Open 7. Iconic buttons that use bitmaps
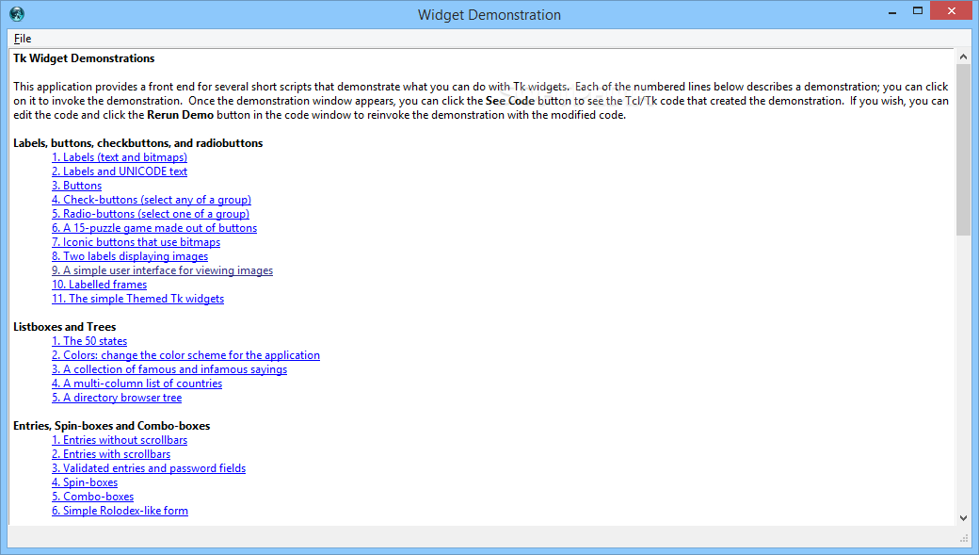This screenshot has width=979, height=555. click(x=136, y=242)
